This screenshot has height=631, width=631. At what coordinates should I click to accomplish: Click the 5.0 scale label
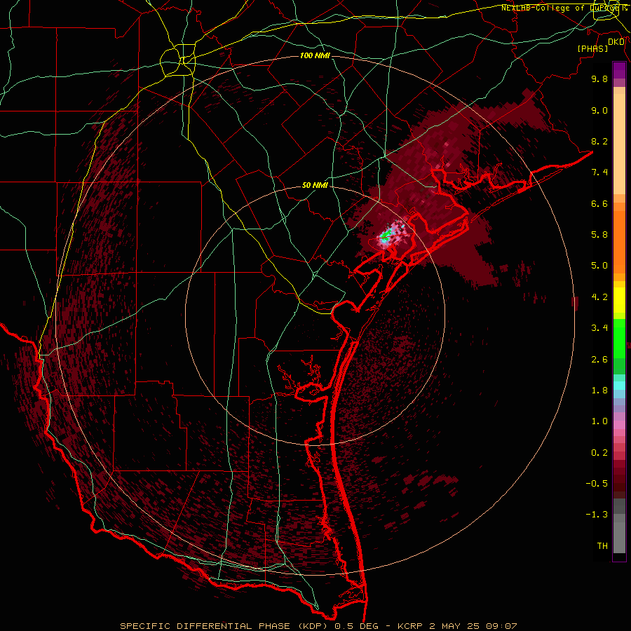[x=599, y=266]
